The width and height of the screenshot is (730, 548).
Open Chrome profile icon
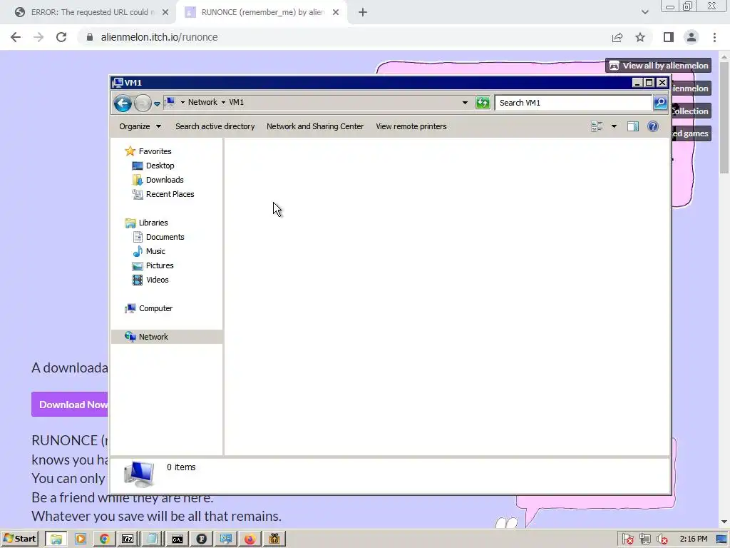point(692,37)
